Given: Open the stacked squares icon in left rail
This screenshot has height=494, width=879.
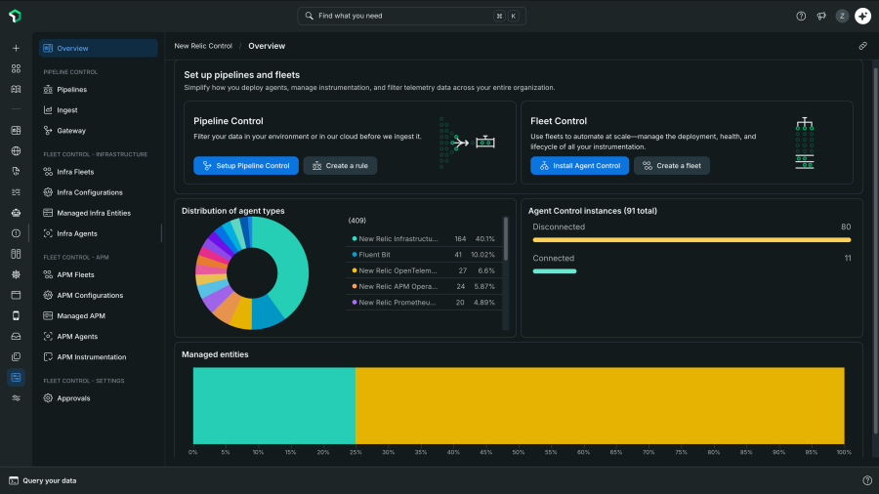Looking at the screenshot, I should pos(16,356).
